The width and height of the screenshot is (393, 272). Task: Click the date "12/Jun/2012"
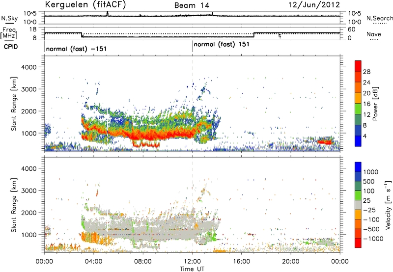[314, 5]
